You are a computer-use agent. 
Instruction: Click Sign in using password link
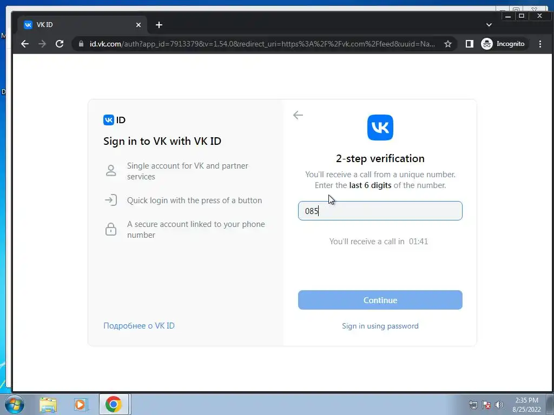(x=380, y=326)
